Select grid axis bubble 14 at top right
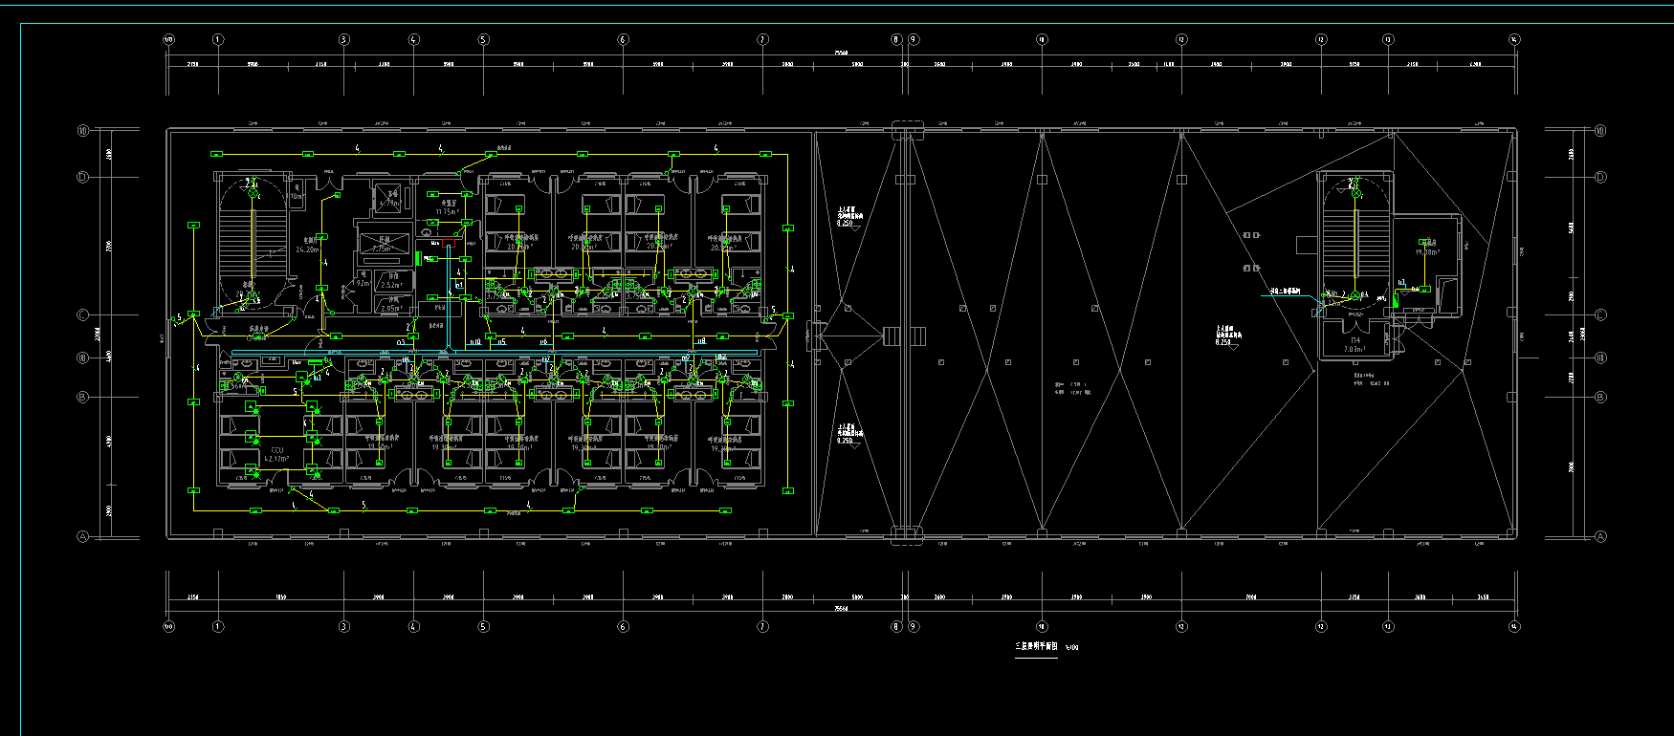Screen dimensions: 1674x736 tap(1514, 40)
